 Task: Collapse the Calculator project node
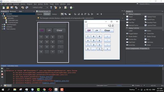pyautogui.click(x=2, y=14)
